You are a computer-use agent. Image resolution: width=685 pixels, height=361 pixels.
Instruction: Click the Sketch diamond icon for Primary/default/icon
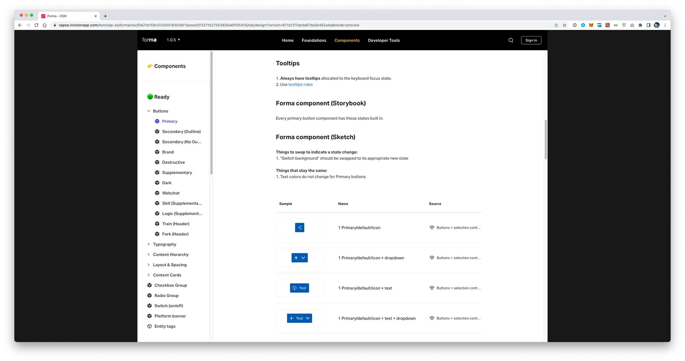tap(432, 228)
